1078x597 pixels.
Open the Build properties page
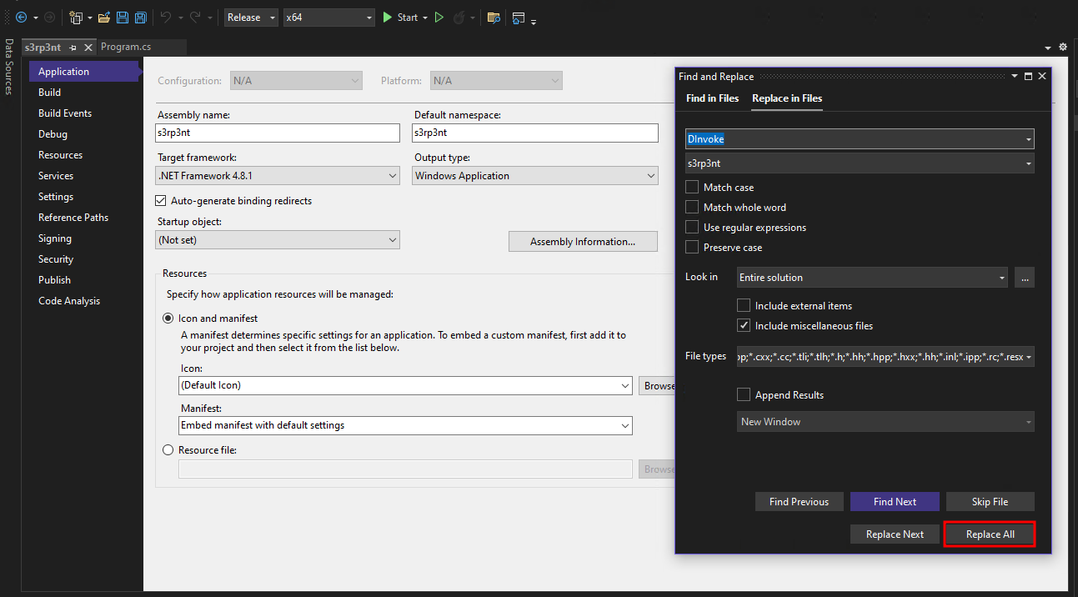(49, 93)
